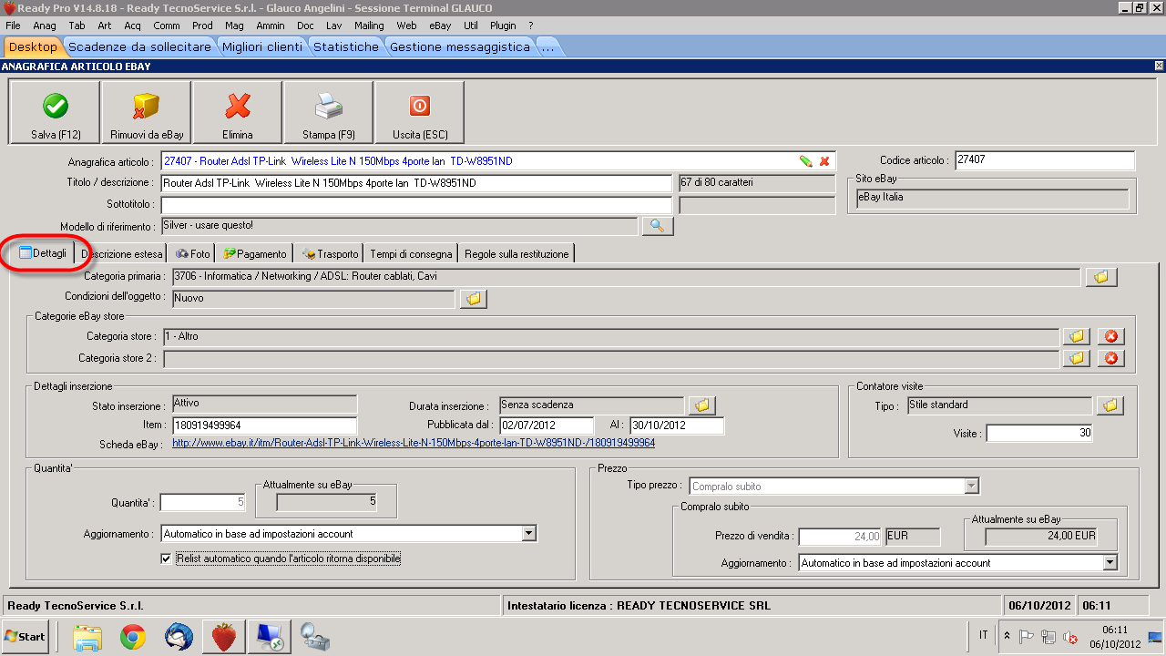
Task: Expand the Tipo prezzo dropdown
Action: pos(972,487)
